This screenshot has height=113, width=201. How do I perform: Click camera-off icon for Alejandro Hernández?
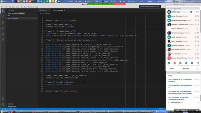click(x=198, y=20)
